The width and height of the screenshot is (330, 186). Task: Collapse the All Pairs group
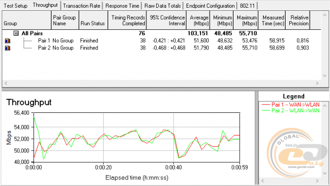(16, 33)
